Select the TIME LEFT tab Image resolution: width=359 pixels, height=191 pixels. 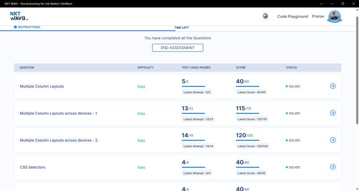point(182,28)
